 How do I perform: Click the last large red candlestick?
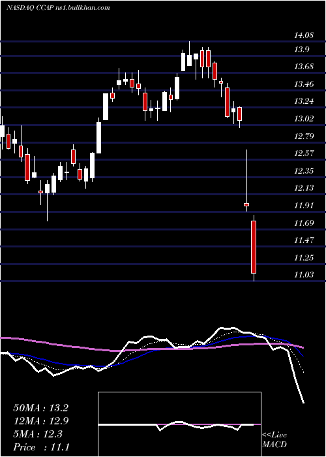coord(254,247)
